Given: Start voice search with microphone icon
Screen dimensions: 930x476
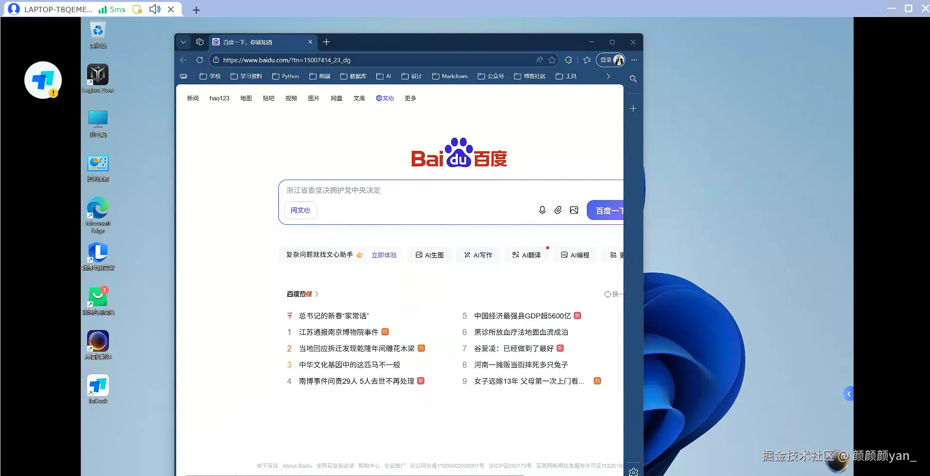Looking at the screenshot, I should pos(542,210).
